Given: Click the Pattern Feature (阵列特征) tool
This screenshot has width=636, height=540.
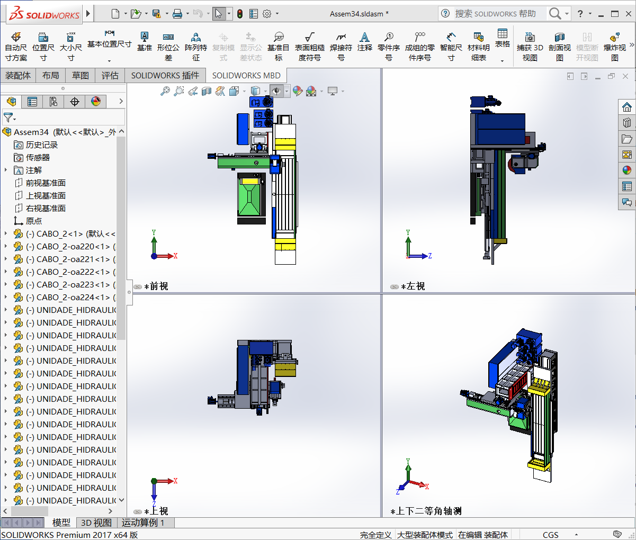Looking at the screenshot, I should tap(196, 46).
